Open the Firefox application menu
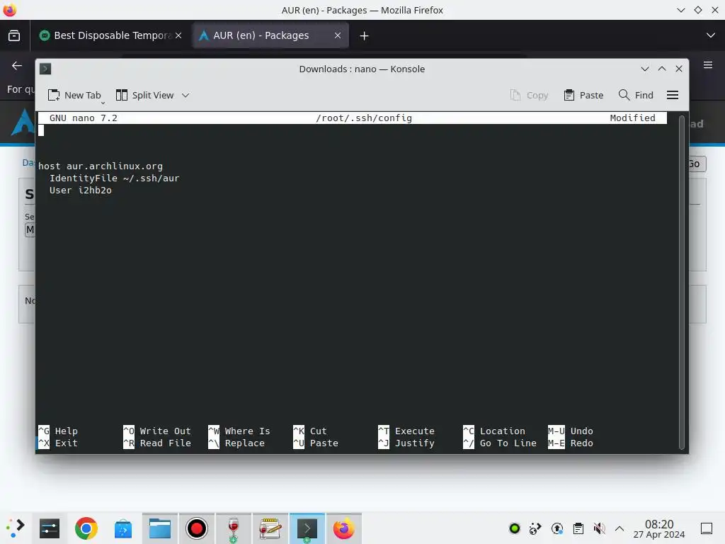This screenshot has height=544, width=725. click(708, 65)
